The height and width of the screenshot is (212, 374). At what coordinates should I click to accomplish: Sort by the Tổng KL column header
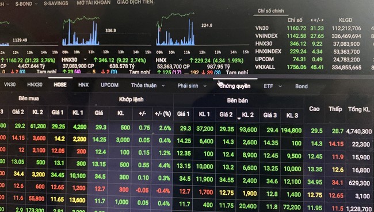[358, 109]
